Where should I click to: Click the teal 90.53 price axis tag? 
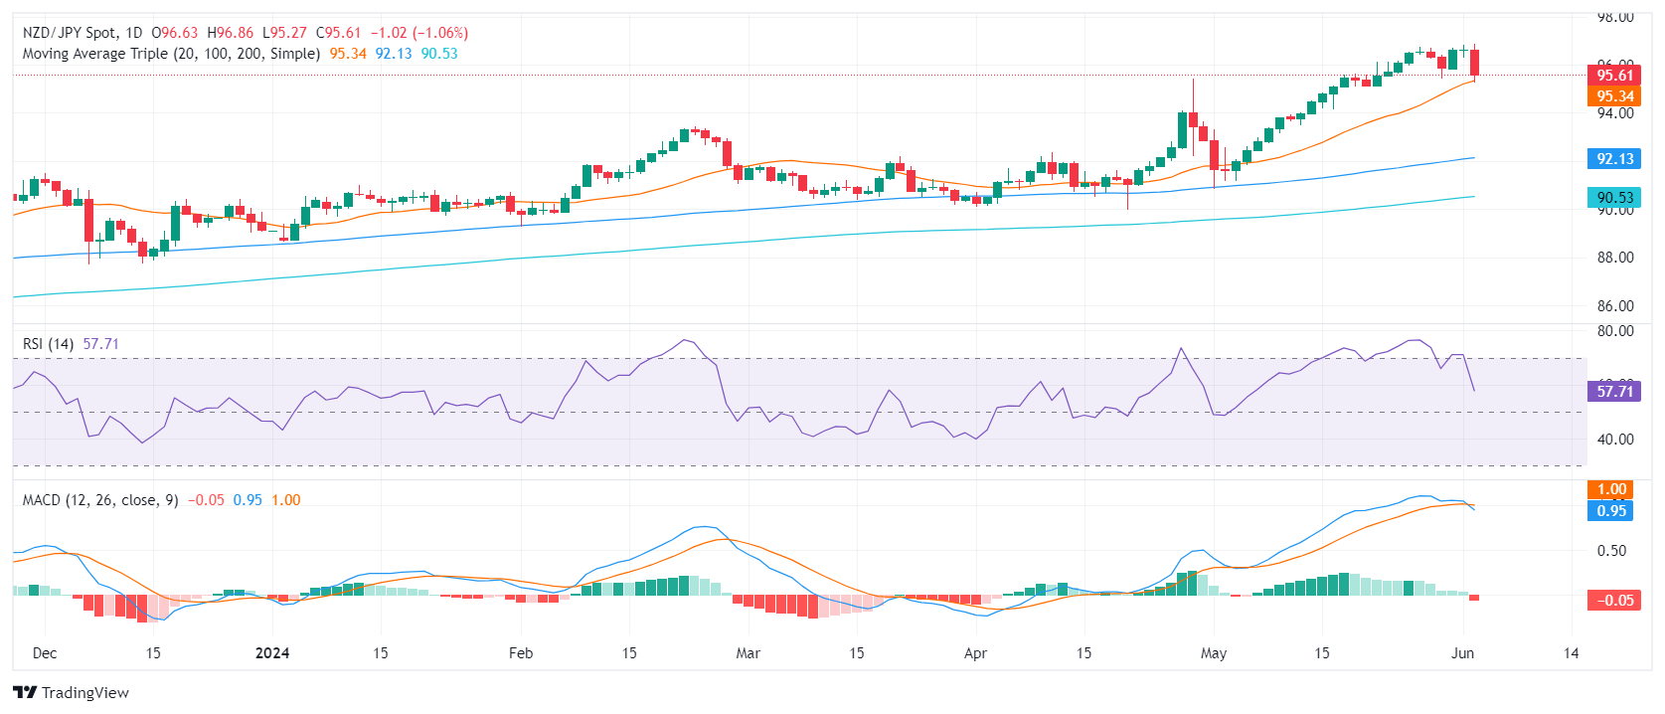coord(1613,198)
